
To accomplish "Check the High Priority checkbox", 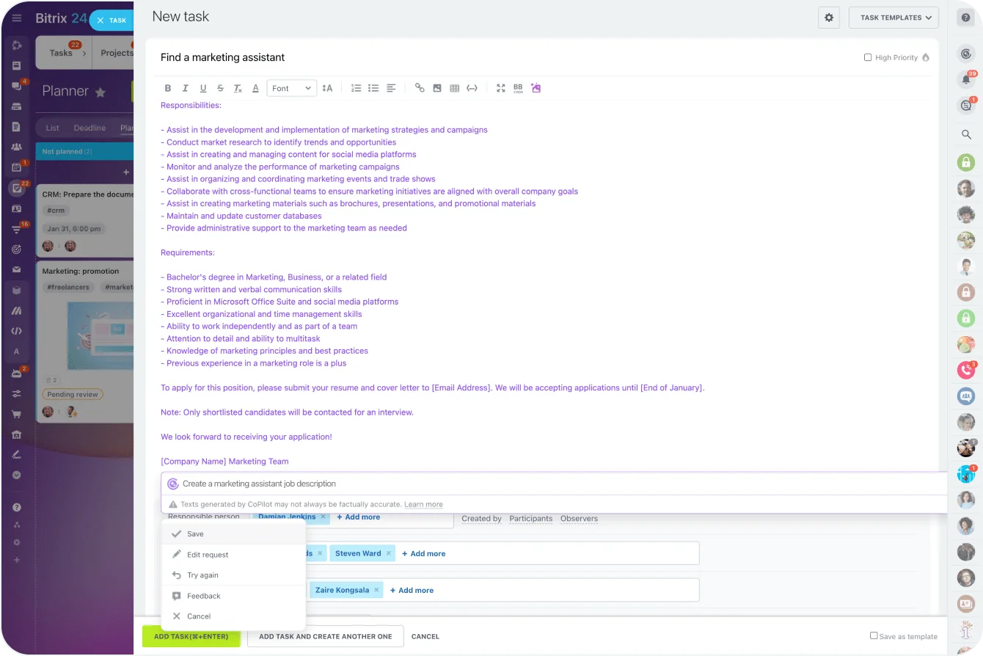I will coord(867,57).
